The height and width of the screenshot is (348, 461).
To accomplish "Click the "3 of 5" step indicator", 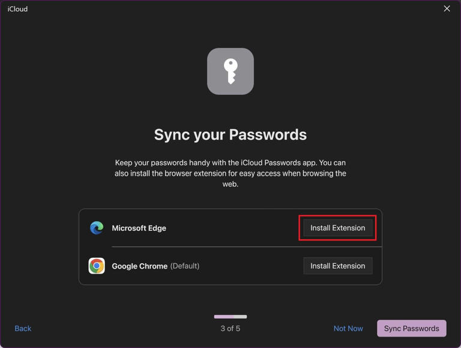I will pyautogui.click(x=230, y=328).
